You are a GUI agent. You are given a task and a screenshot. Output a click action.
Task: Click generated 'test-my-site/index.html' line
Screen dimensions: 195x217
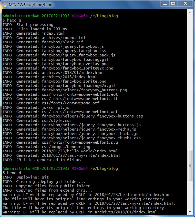click(61, 155)
